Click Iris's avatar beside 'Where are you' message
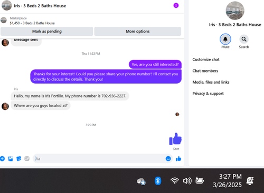The height and width of the screenshot is (193, 264). tap(5, 106)
